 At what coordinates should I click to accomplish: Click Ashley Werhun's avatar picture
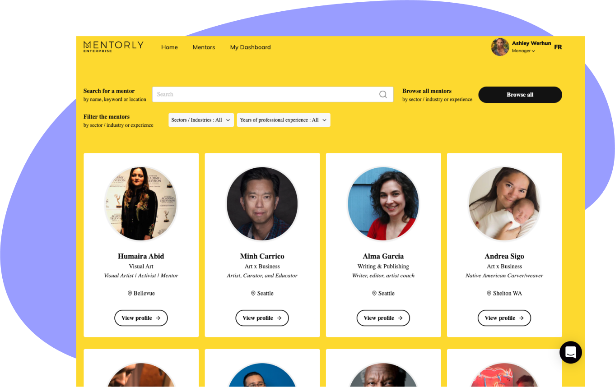(500, 47)
